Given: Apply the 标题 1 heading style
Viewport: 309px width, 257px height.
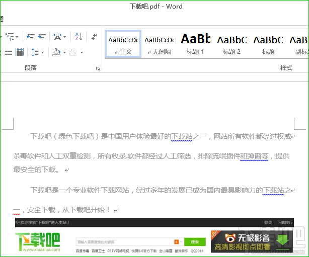Looking at the screenshot, I should click(x=195, y=44).
